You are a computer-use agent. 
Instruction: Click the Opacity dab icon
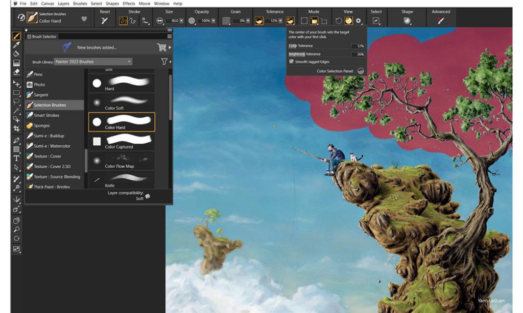tap(192, 20)
